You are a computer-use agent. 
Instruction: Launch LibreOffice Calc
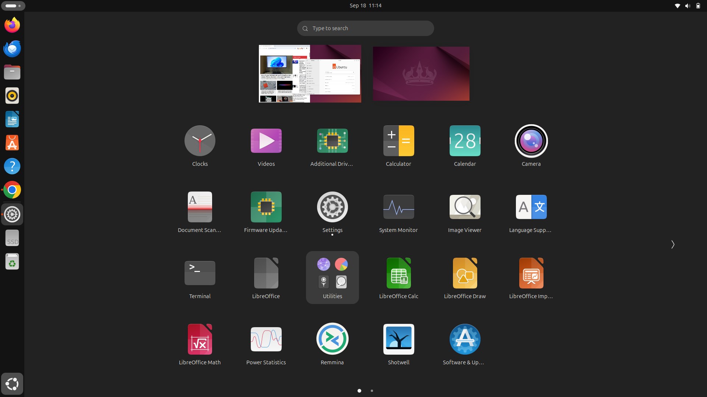coord(398,278)
